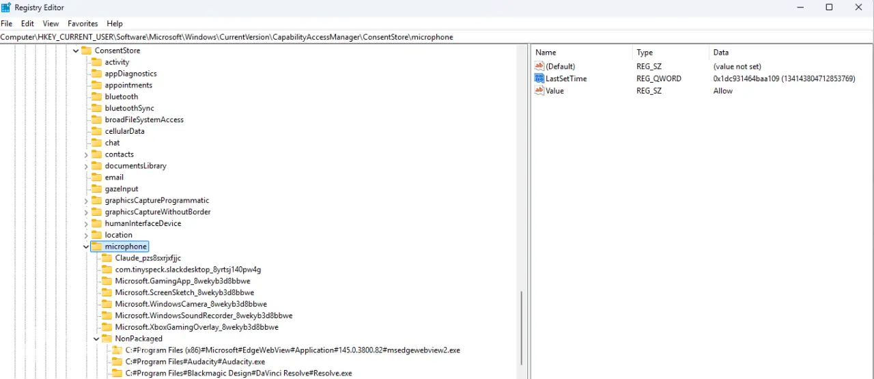This screenshot has width=874, height=379.
Task: Click the XboxGamingOverlay folder icon
Action: click(x=107, y=327)
